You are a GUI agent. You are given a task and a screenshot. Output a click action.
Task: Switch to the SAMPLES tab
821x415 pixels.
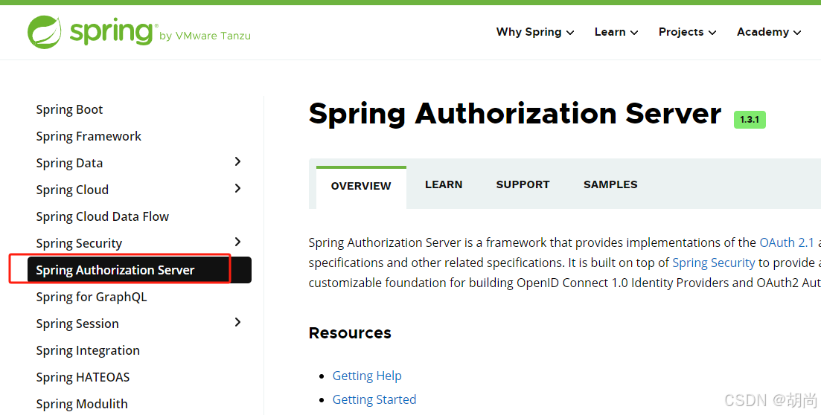tap(610, 184)
